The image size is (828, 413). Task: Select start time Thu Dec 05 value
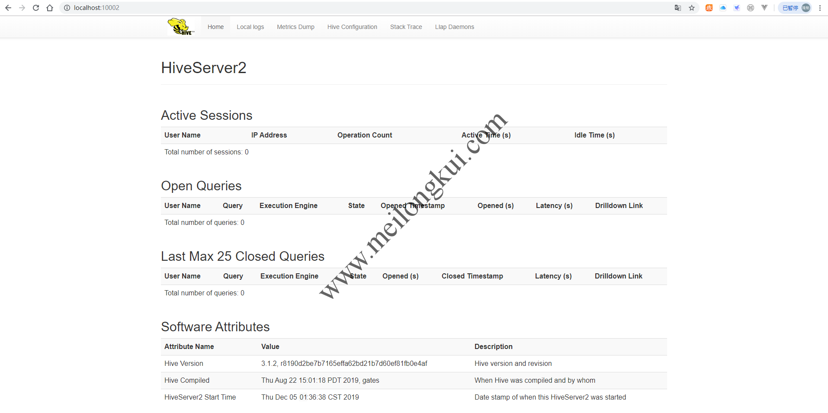pyautogui.click(x=310, y=397)
